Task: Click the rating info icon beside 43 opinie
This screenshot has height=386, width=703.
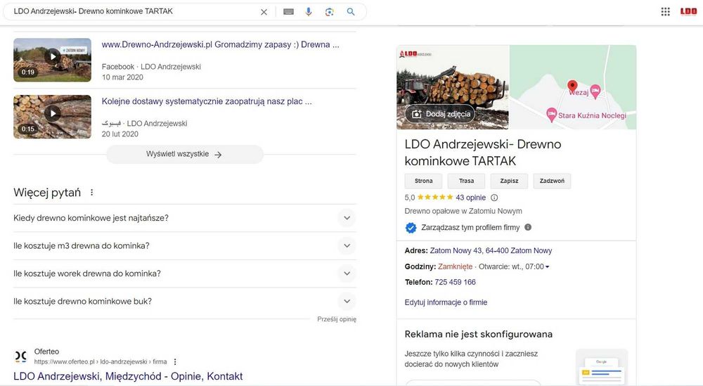Action: click(494, 198)
